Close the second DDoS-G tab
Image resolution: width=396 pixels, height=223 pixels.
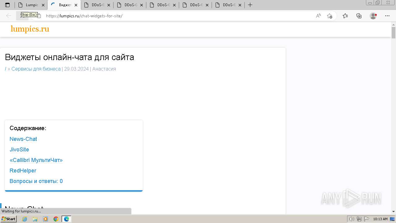(141, 5)
